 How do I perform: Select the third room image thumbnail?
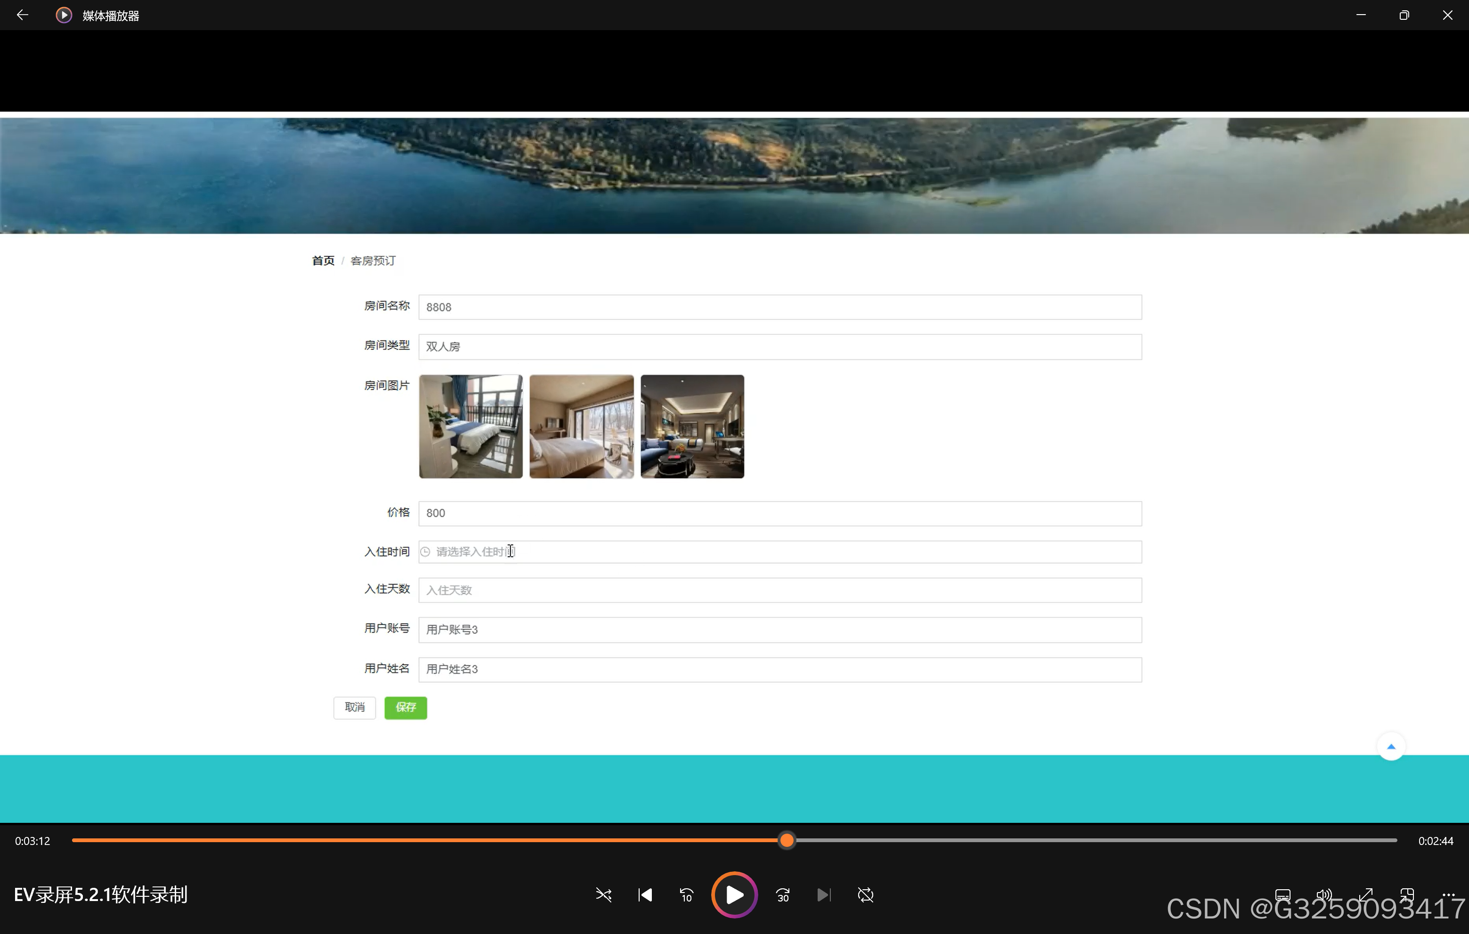692,426
